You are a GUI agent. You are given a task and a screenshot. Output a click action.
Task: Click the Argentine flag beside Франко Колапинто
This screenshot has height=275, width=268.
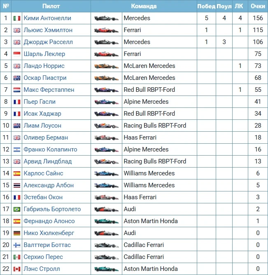(x=17, y=149)
